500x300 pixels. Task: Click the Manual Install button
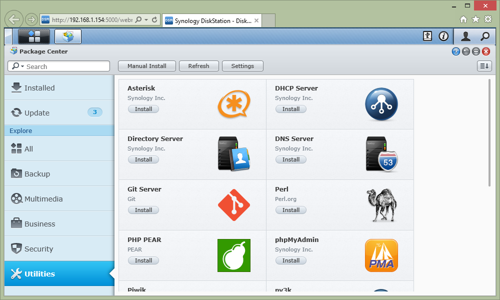[146, 66]
